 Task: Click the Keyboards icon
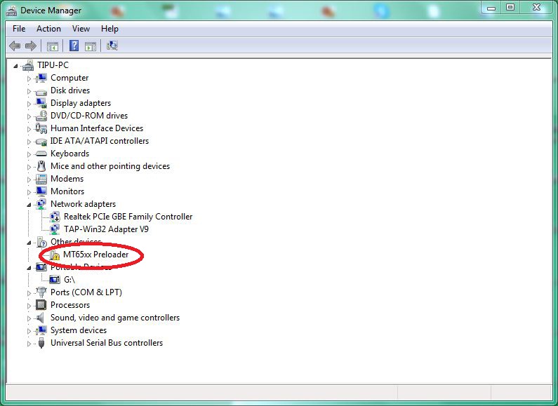coord(41,154)
